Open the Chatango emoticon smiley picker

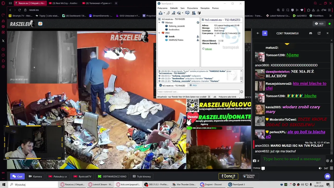point(327,161)
